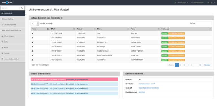Click sort arrows on the Datum column
The image size is (217, 106).
(95, 29)
